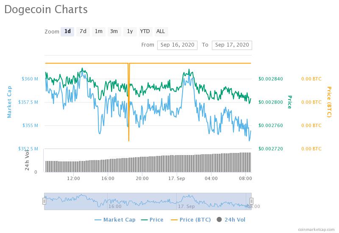Toggle green Price series in legend
Viewport: 339px width, 233px height.
click(x=152, y=219)
